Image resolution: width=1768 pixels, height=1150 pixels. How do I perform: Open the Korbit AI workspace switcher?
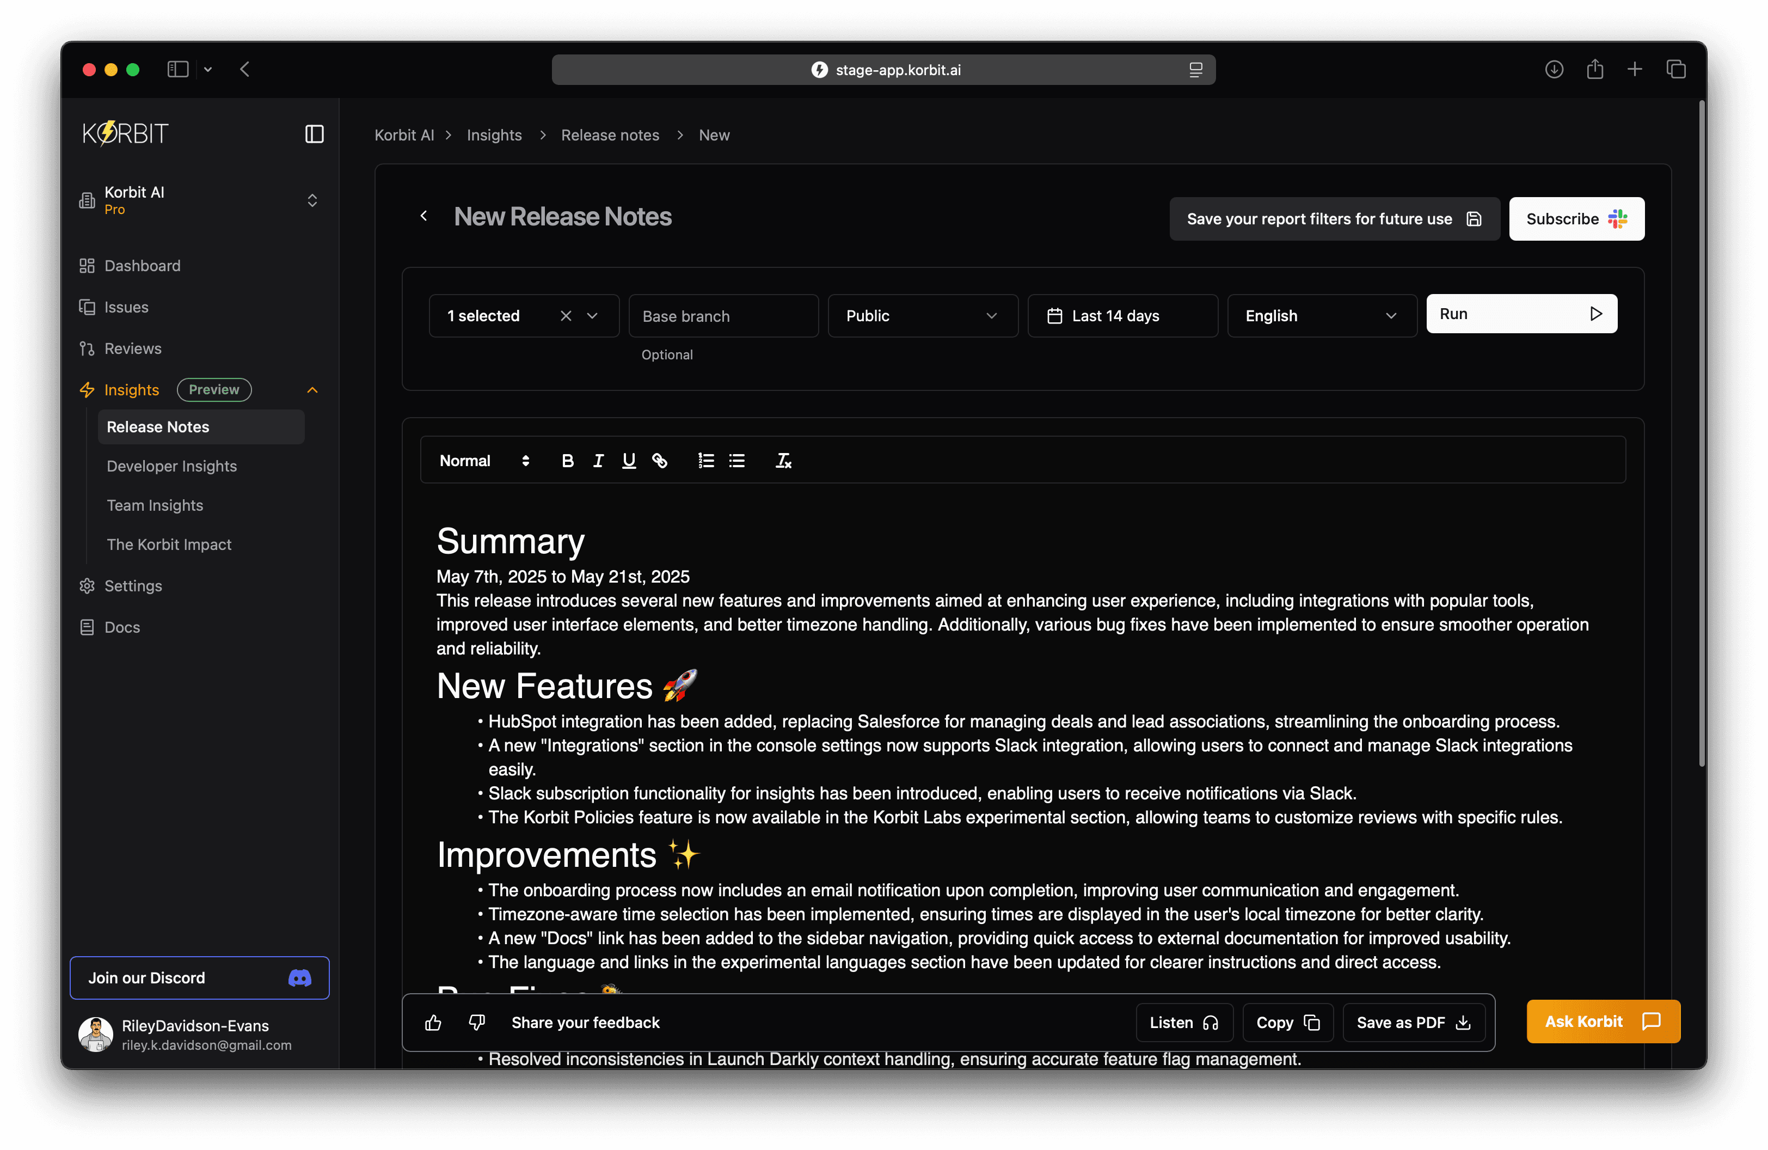199,200
